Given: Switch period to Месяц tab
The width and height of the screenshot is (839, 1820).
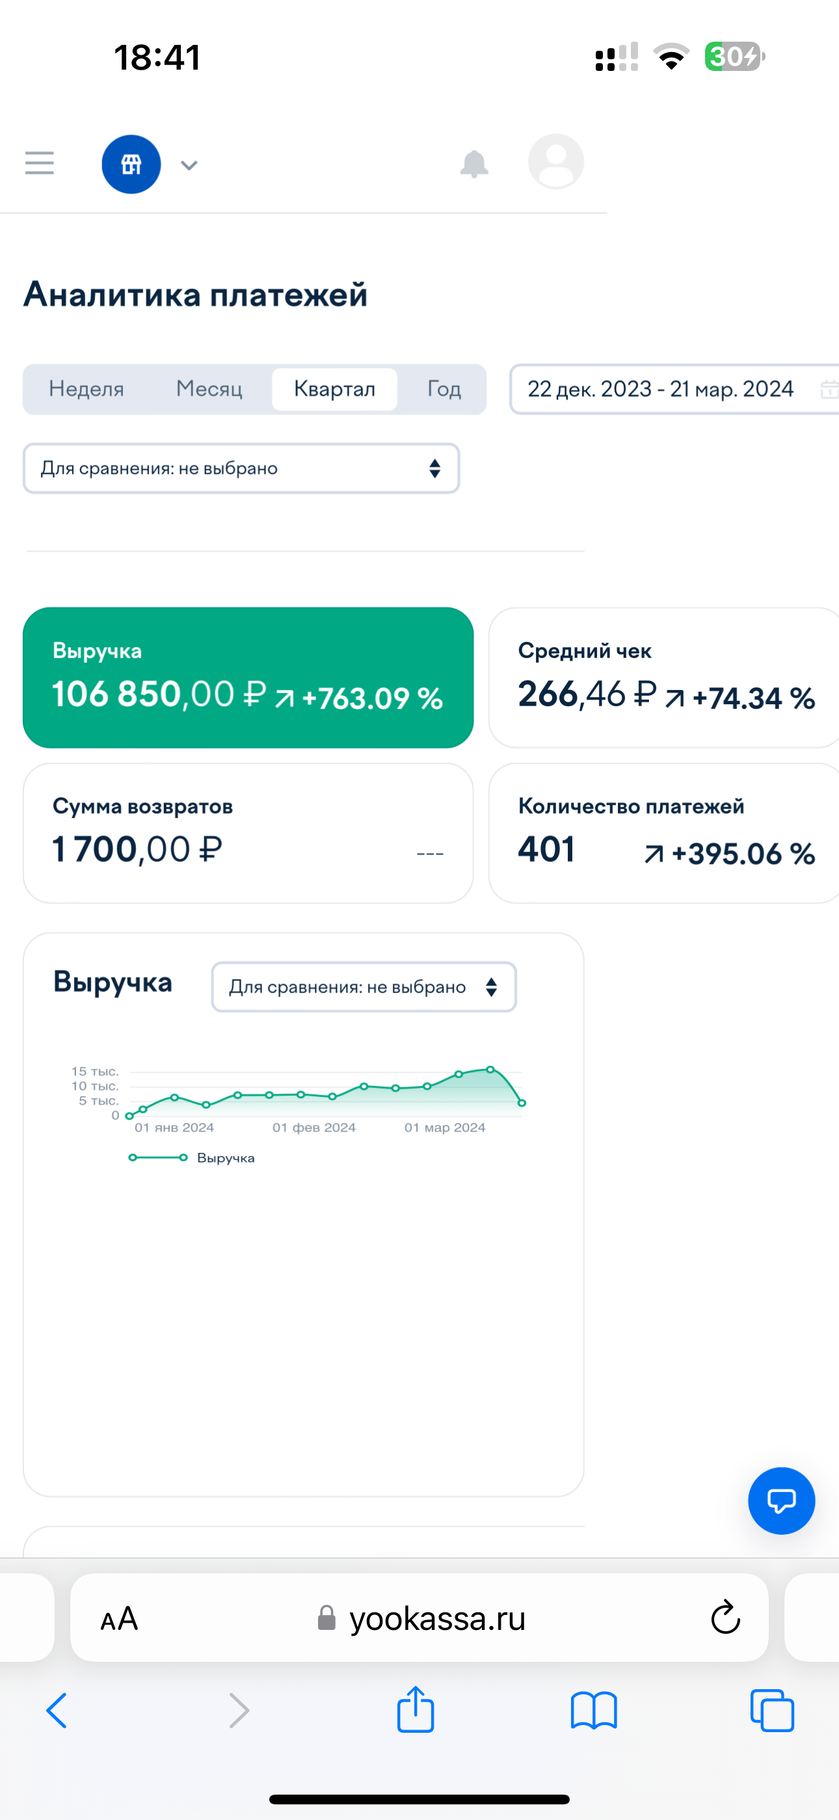Looking at the screenshot, I should click(x=209, y=389).
